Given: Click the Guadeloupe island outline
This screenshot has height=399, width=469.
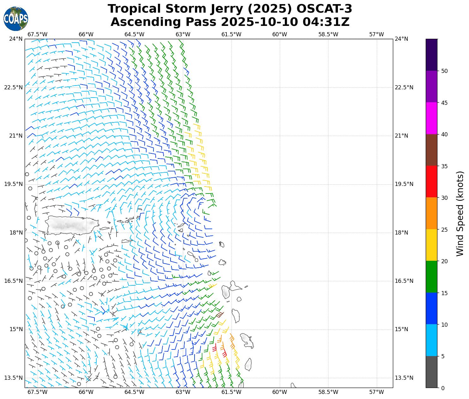Looking at the screenshot, I should pyautogui.click(x=226, y=292).
